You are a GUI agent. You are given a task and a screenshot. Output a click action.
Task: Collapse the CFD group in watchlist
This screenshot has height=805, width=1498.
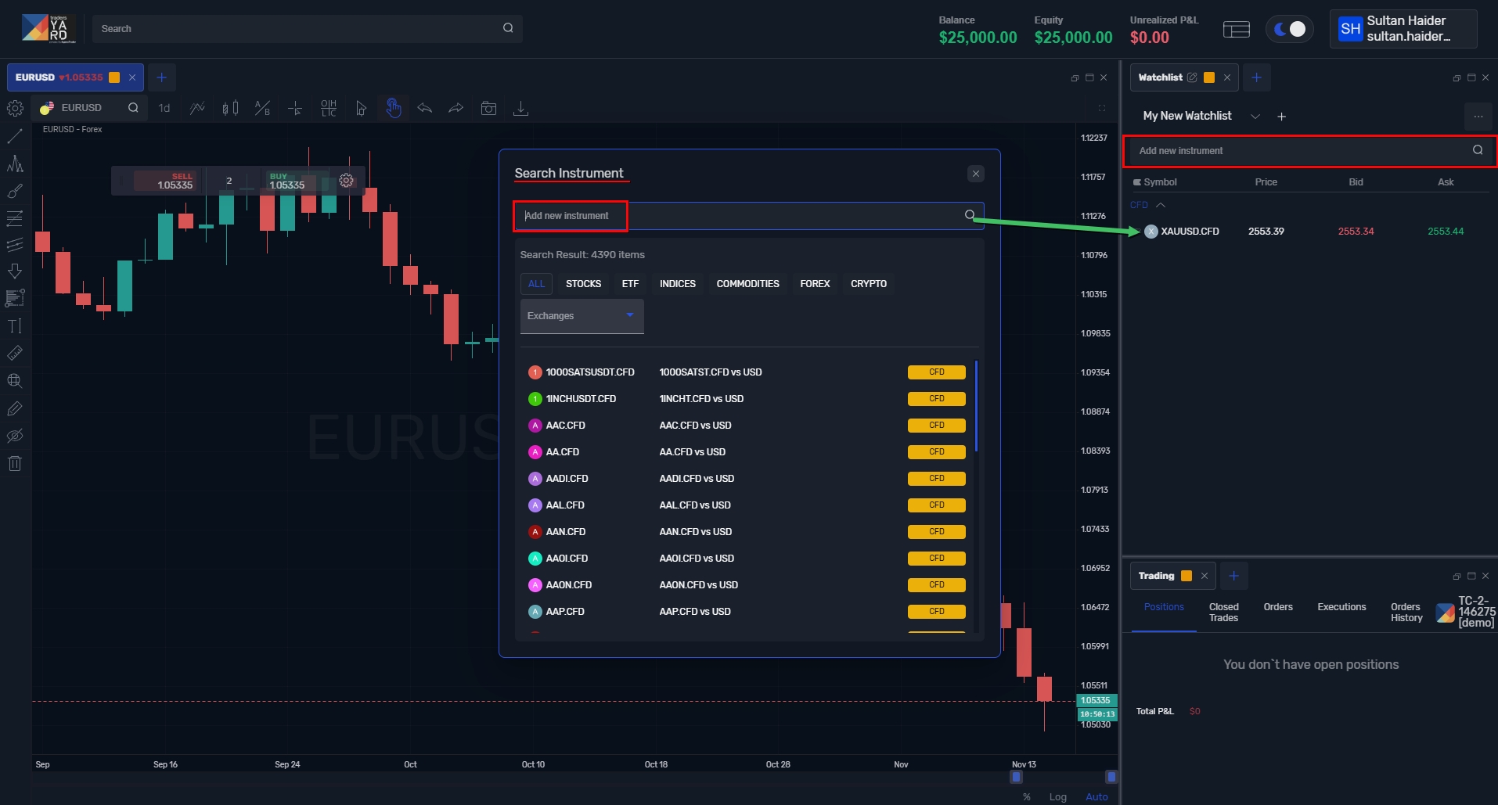pos(1161,205)
